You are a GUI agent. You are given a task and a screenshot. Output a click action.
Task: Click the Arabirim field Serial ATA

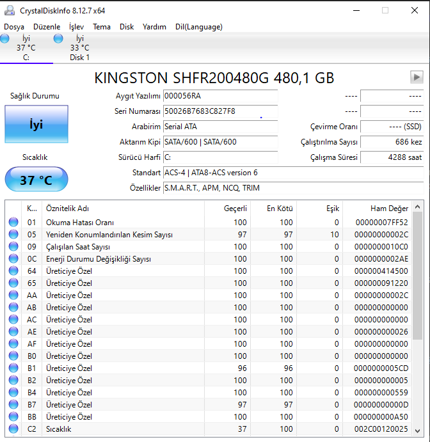click(221, 127)
